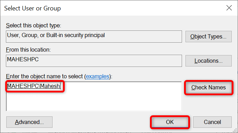Click the location field showing MAHESHPC
This screenshot has height=133, width=238.
click(x=94, y=61)
